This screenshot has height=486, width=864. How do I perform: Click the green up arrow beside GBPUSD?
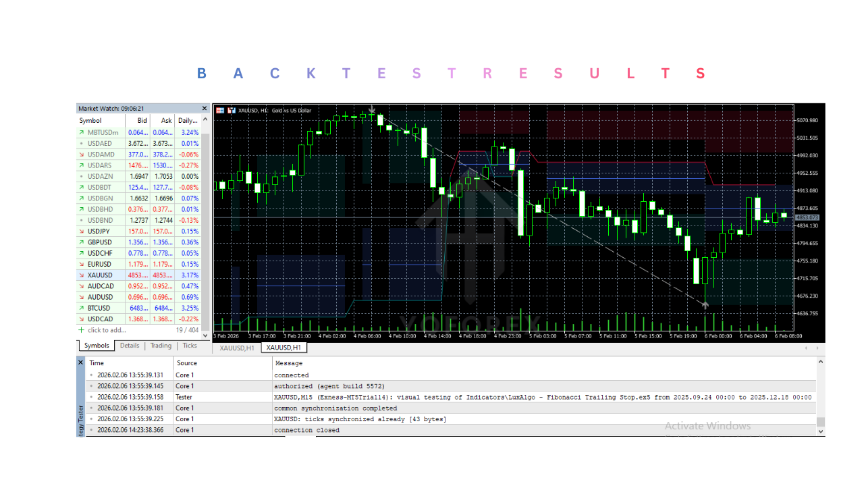[x=81, y=242]
